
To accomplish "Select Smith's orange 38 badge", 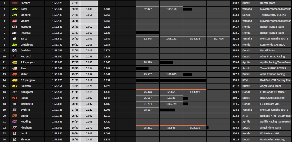I will (15, 116).
